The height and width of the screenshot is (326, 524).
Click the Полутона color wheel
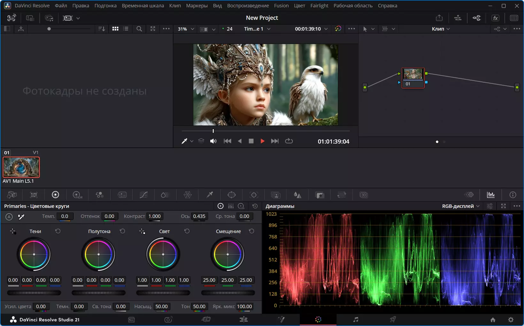[x=98, y=254]
